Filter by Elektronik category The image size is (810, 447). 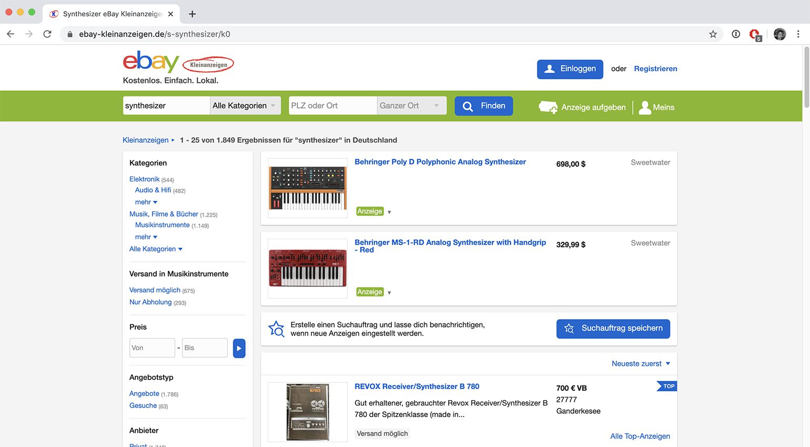tap(144, 179)
